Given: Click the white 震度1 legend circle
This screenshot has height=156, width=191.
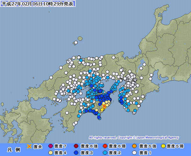Looking at the screenshot, I should pos(134,153).
